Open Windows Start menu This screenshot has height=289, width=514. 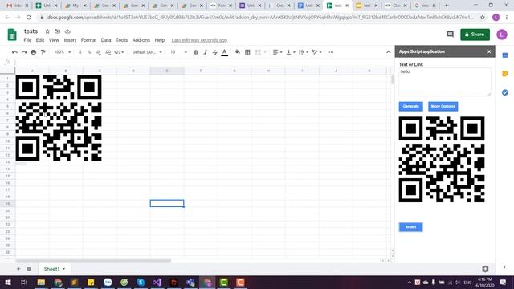[7, 282]
